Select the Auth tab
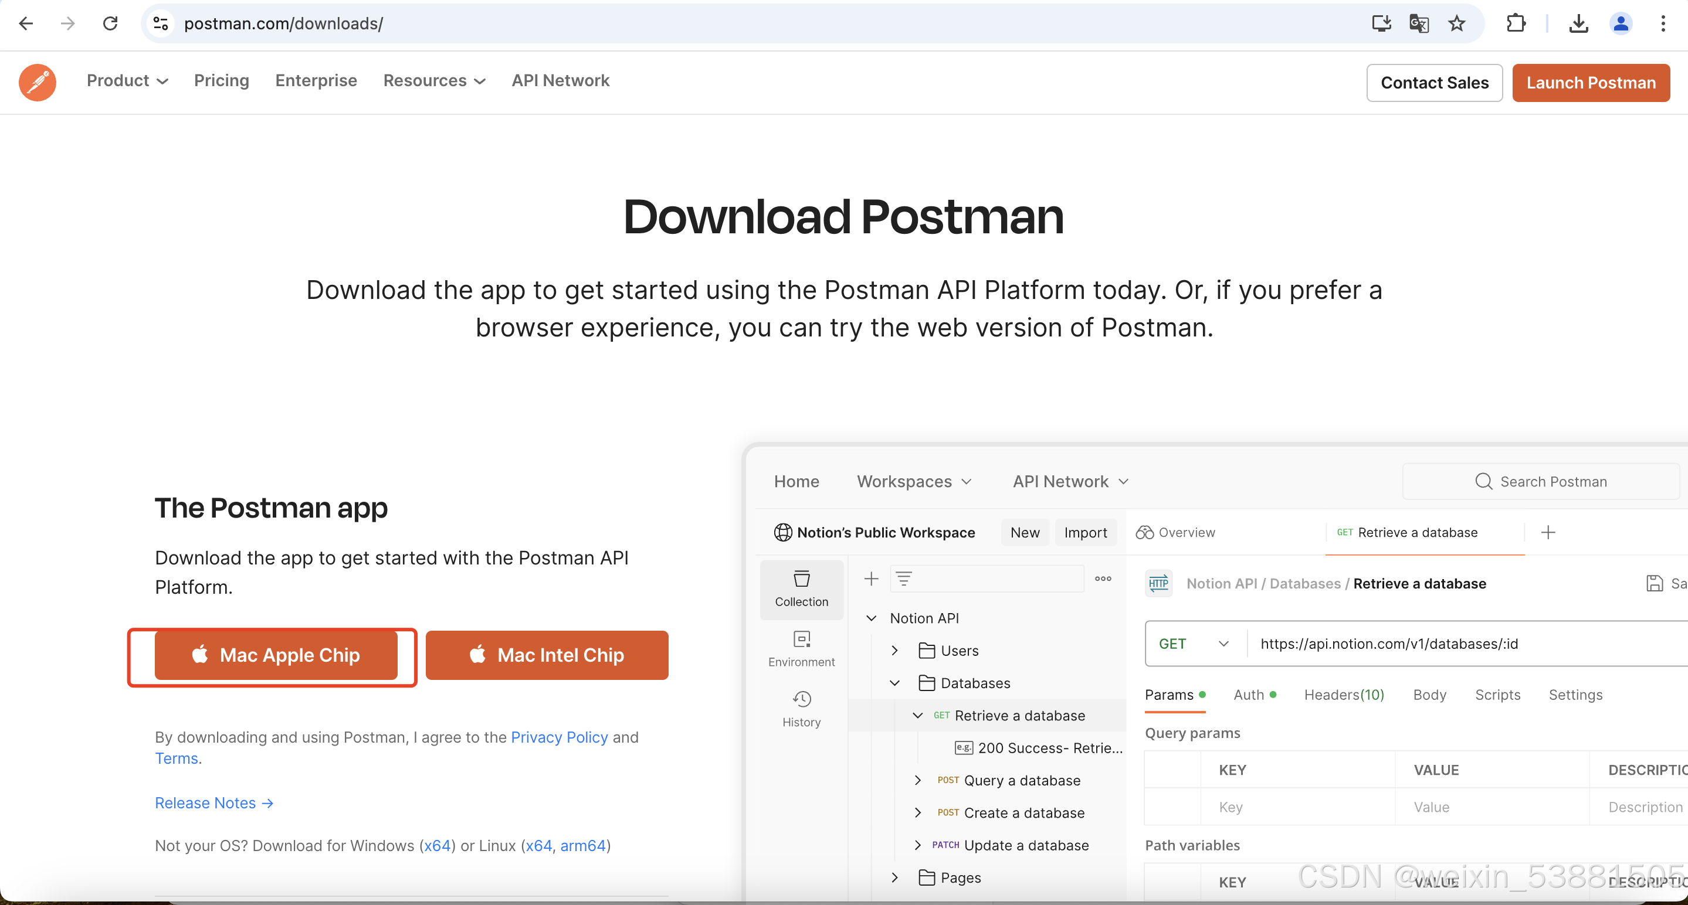This screenshot has height=905, width=1688. click(x=1254, y=695)
